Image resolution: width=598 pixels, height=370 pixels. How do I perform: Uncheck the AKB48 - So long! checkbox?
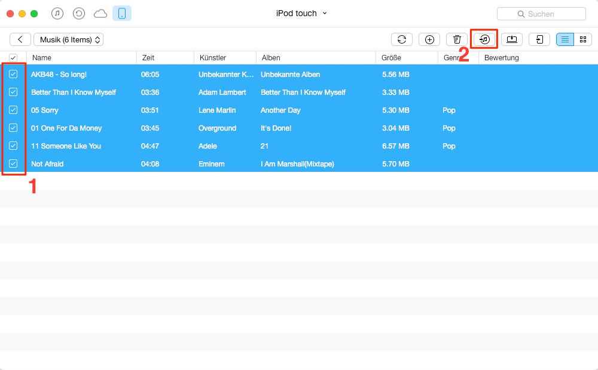coord(13,74)
